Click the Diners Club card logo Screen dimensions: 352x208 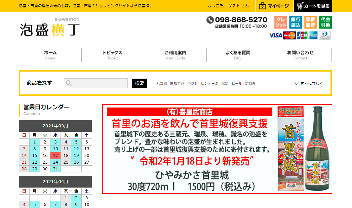pos(325,36)
